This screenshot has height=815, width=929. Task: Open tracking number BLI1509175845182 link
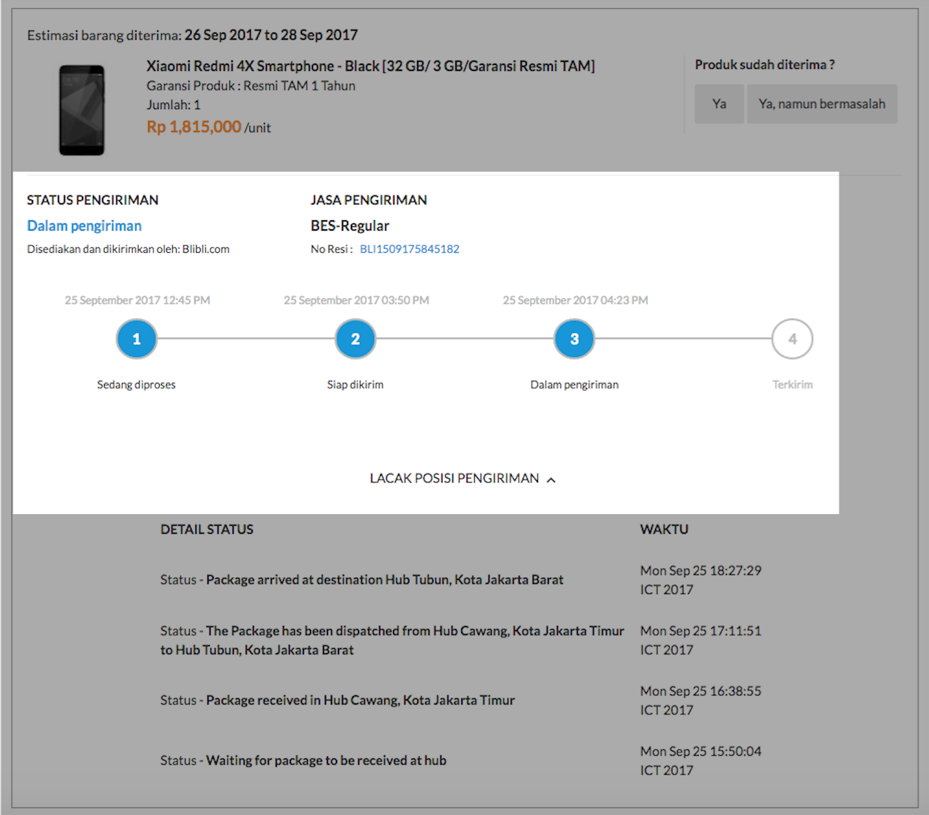point(409,249)
